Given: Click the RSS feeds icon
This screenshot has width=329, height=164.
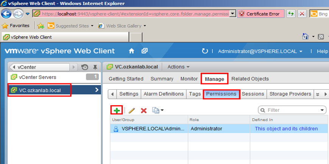Looking at the screenshot, I should (x=321, y=37).
